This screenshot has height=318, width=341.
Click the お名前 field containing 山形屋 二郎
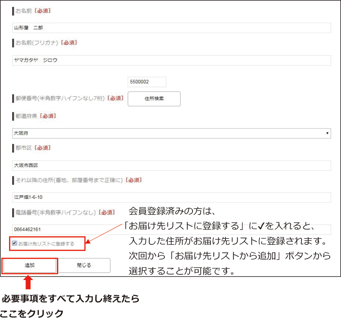pos(171,28)
